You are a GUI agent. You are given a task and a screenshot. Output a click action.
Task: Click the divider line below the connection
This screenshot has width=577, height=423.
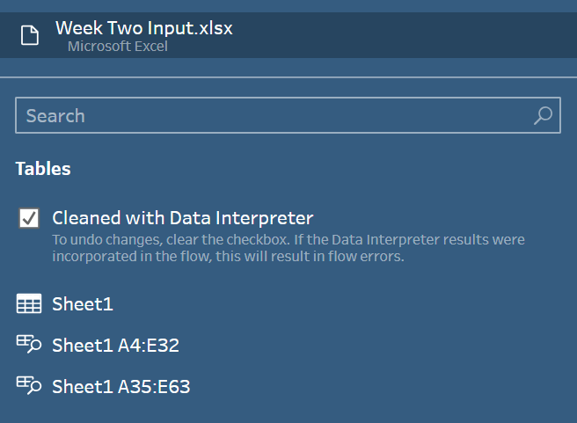(x=288, y=77)
